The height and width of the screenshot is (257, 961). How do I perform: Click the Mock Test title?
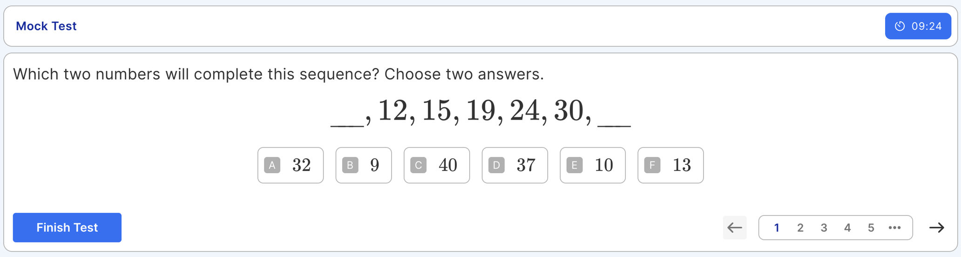[x=46, y=26]
